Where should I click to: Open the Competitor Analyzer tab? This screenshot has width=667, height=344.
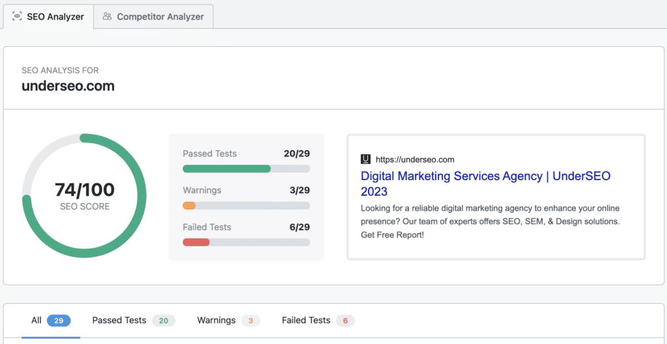(x=154, y=17)
